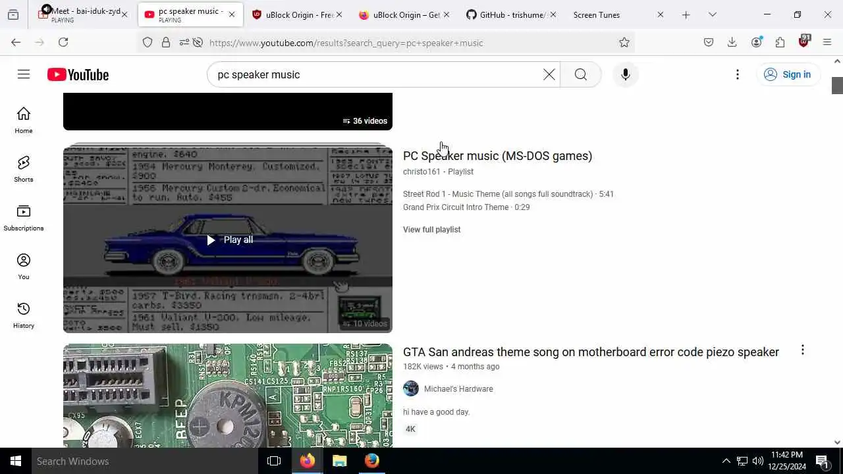Screen dimensions: 843x474
Task: Switch to uBlock Origin Get tab
Action: 404,14
